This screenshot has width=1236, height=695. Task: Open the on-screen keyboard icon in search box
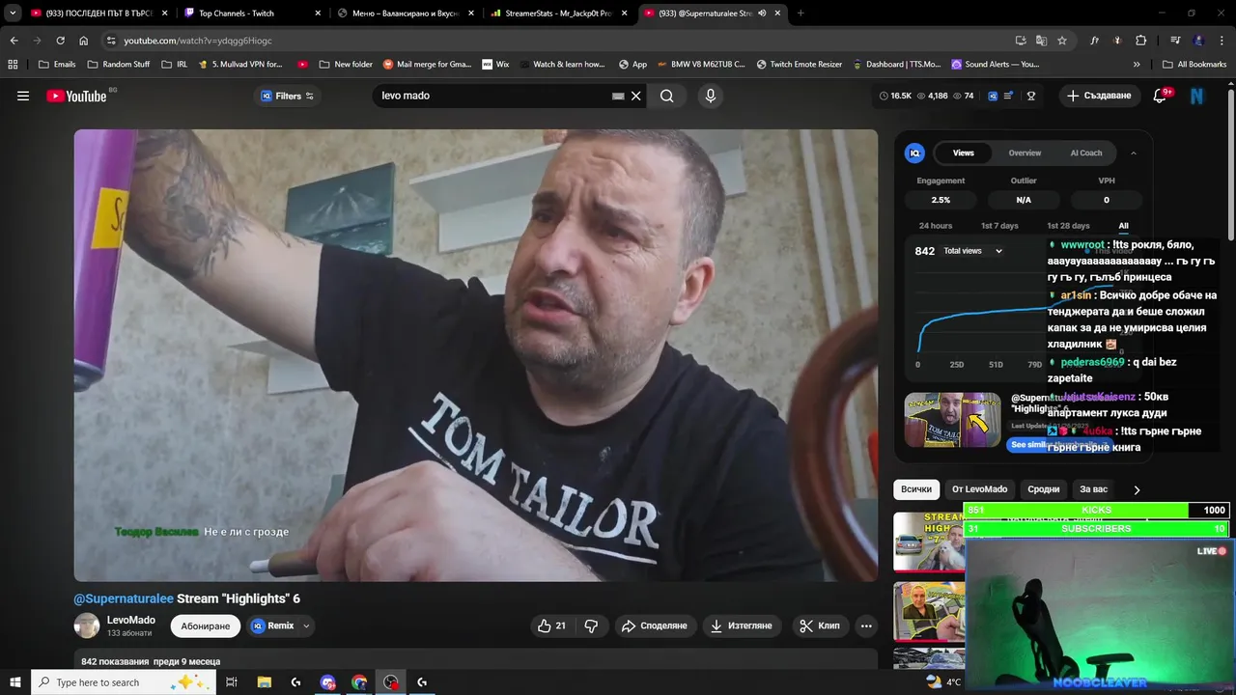pyautogui.click(x=618, y=96)
